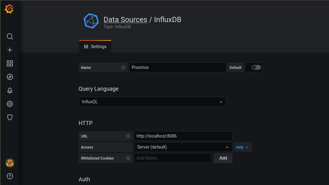Go to the Data Sources breadcrumb link
The height and width of the screenshot is (185, 329).
tap(125, 19)
